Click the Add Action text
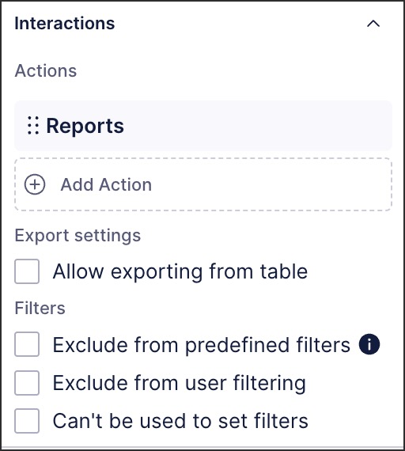This screenshot has width=405, height=451. click(106, 184)
